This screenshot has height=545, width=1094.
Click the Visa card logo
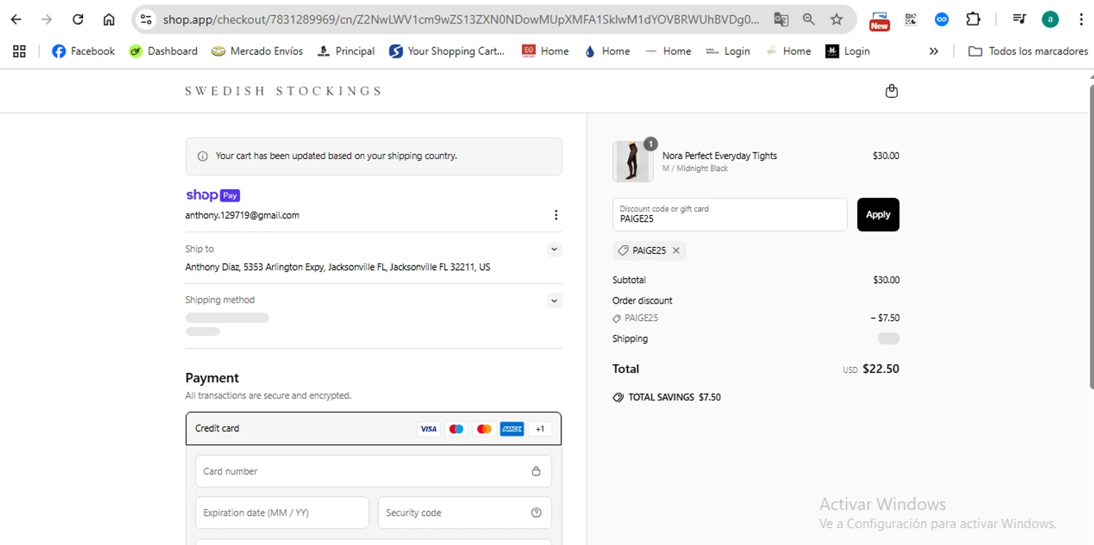[x=429, y=429]
